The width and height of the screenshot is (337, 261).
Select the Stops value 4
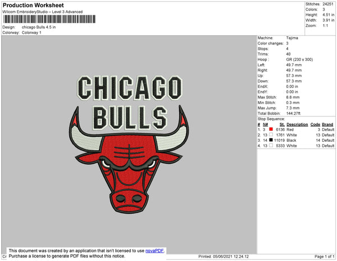click(287, 48)
